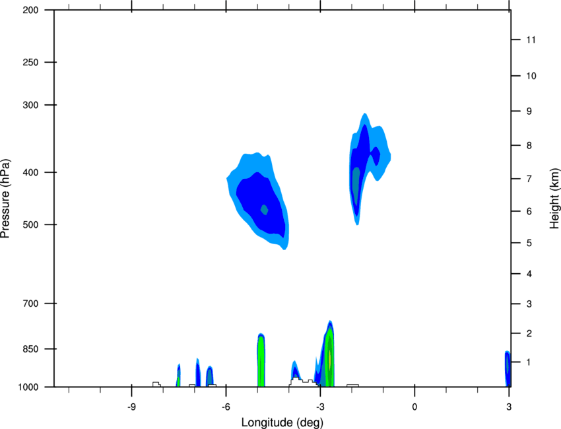Click the -6 longitude tick label
This screenshot has width=561, height=429.
[226, 407]
